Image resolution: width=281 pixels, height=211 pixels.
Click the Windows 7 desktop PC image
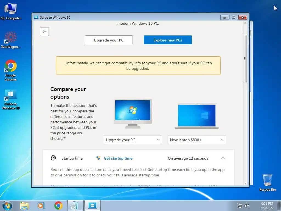133,113
